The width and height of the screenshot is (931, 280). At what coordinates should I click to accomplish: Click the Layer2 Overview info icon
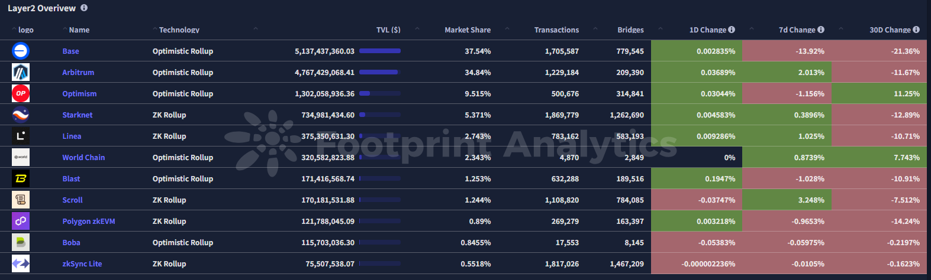[x=84, y=8]
